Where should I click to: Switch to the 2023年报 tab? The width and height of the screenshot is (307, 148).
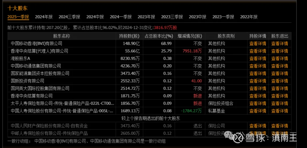tap(146, 17)
